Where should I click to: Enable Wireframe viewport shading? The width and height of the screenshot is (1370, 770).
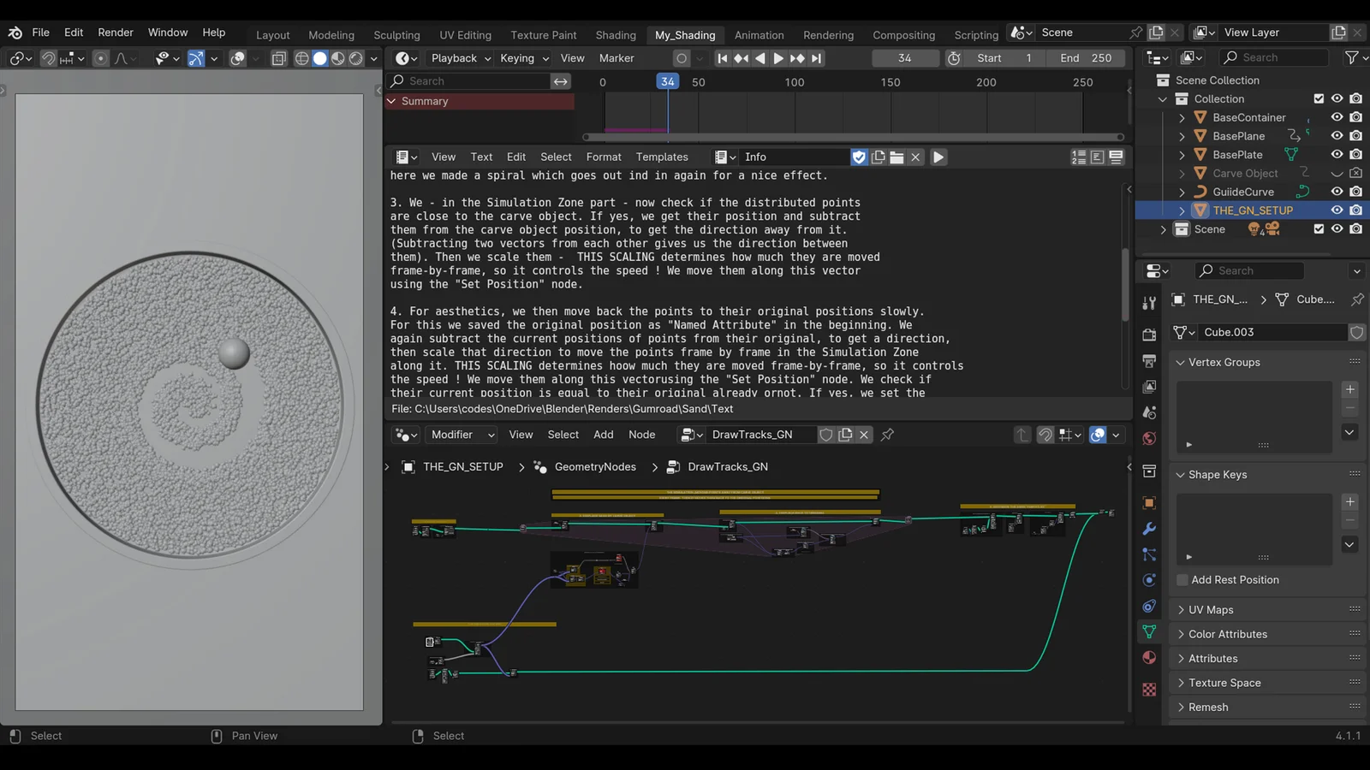(x=301, y=58)
